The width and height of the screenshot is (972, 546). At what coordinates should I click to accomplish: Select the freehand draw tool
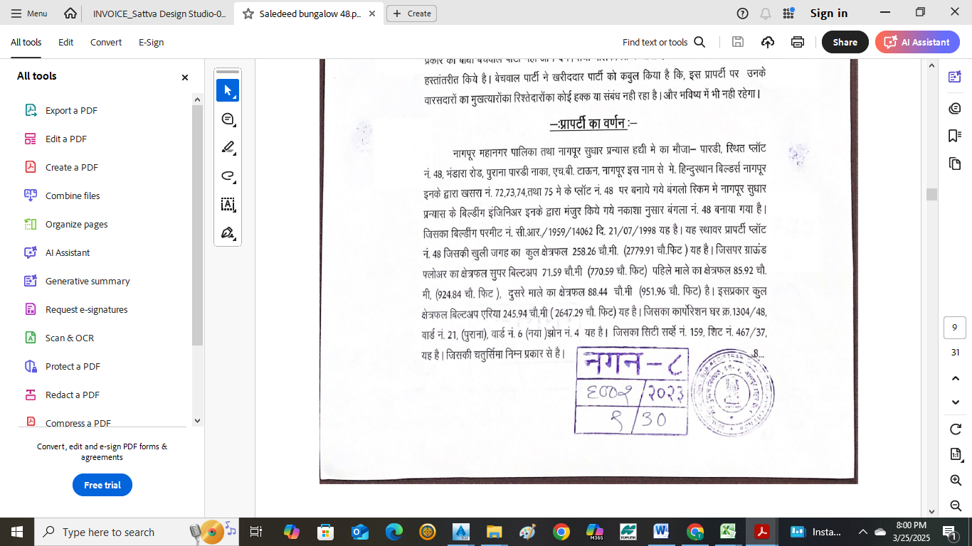coord(228,176)
